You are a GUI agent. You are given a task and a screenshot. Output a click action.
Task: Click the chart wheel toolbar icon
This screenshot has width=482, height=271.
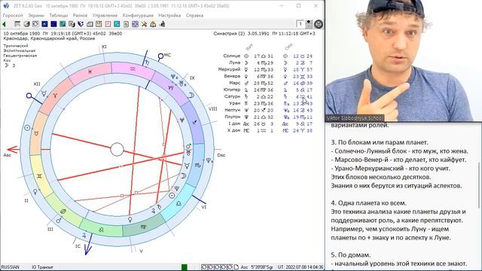pos(35,24)
